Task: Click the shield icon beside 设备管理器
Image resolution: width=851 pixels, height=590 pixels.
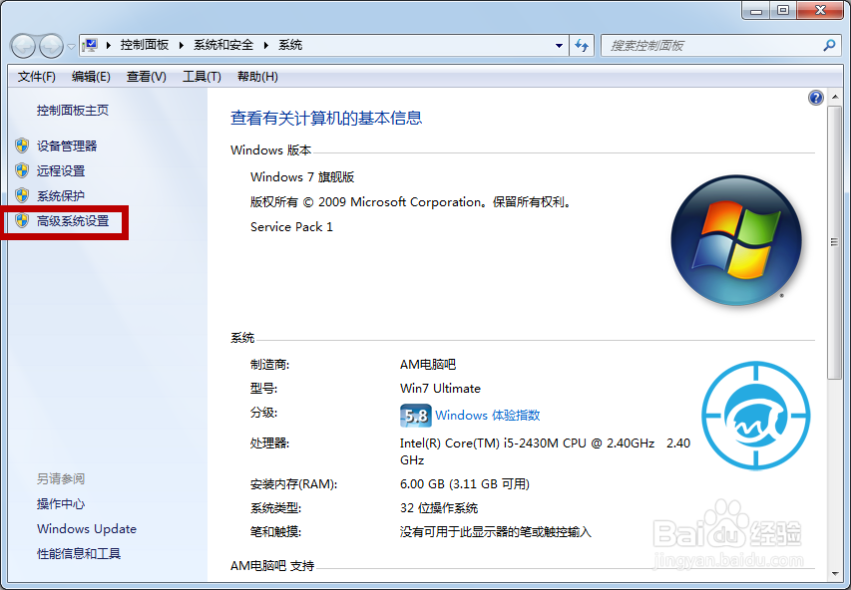Action: pyautogui.click(x=22, y=146)
